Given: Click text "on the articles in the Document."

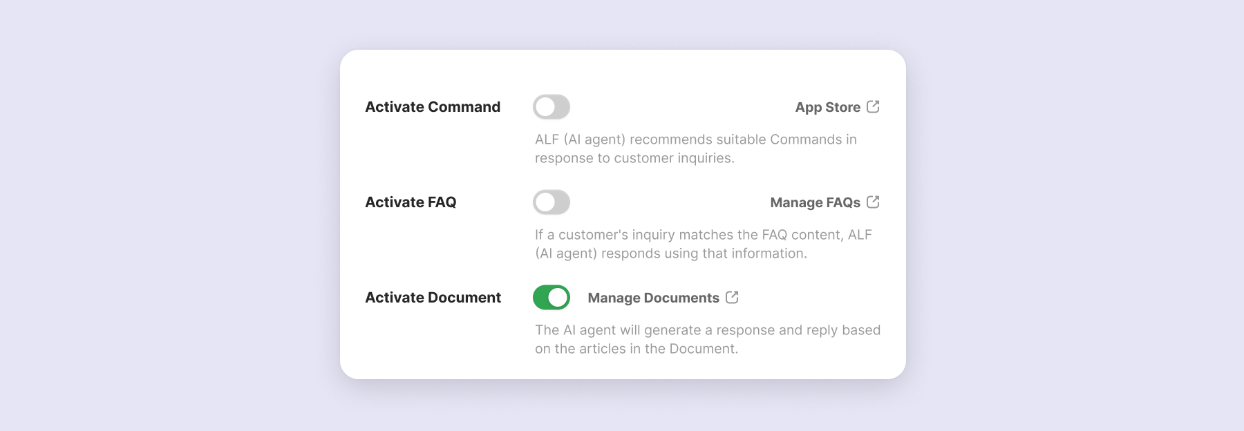Looking at the screenshot, I should (x=636, y=349).
